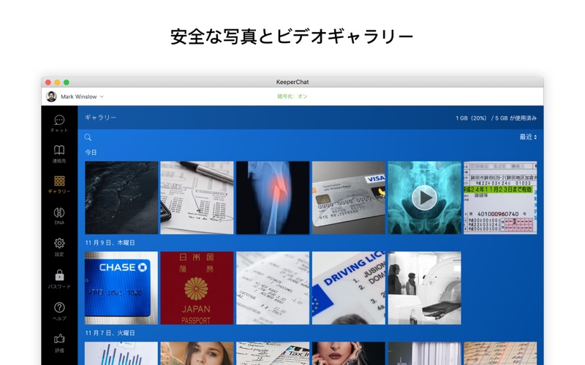
Task: Click the gallery search magnifier icon
Action: coord(88,137)
